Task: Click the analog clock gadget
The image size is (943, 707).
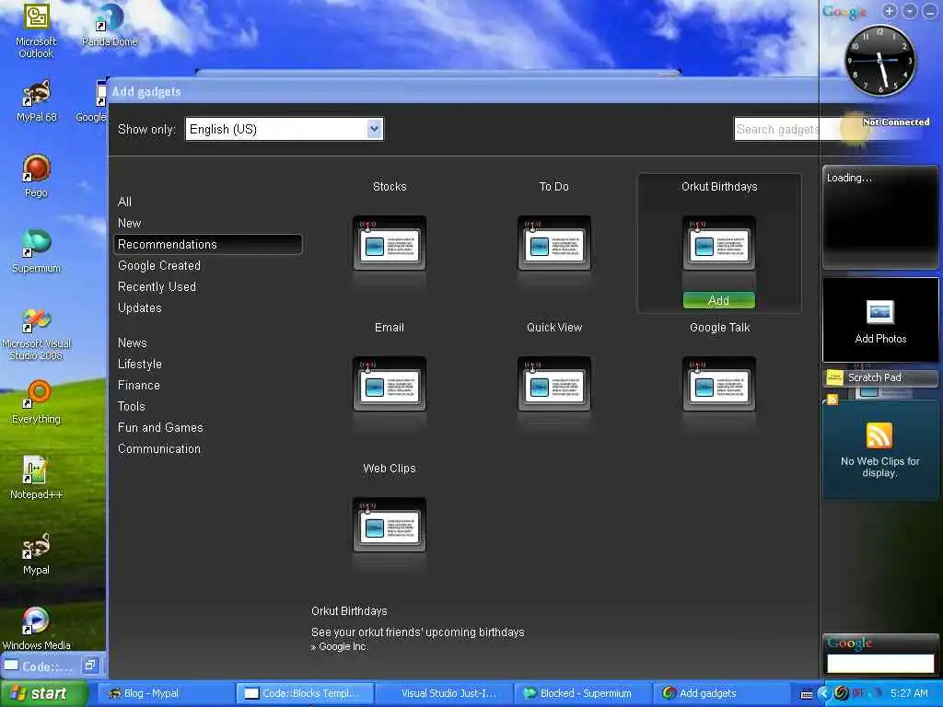Action: [879, 61]
